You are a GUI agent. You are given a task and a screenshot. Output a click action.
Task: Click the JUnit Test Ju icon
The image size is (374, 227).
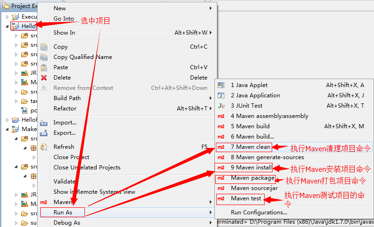tap(221, 106)
